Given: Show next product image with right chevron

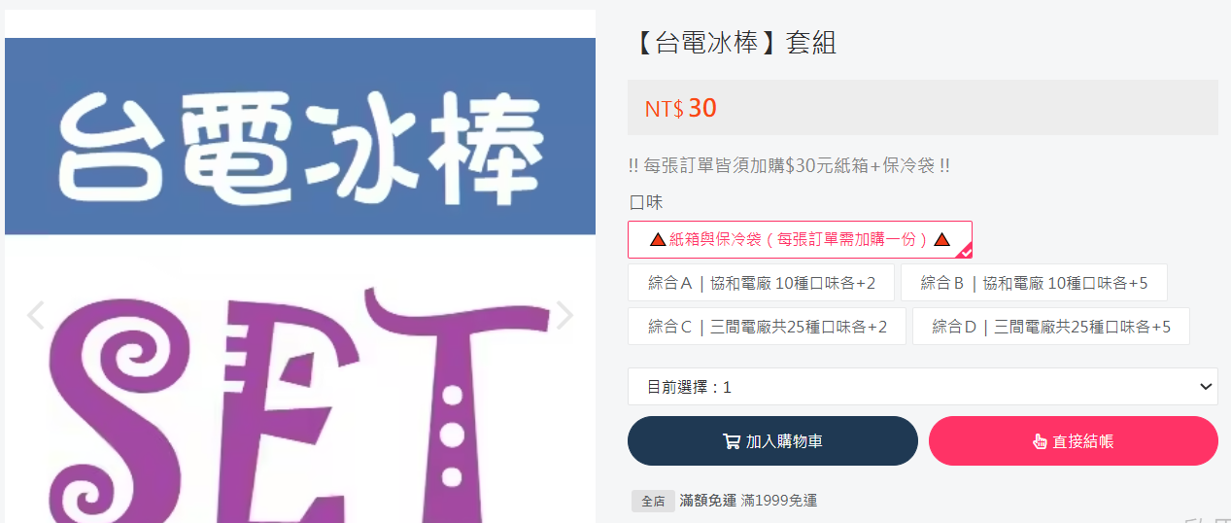Looking at the screenshot, I should 564,315.
